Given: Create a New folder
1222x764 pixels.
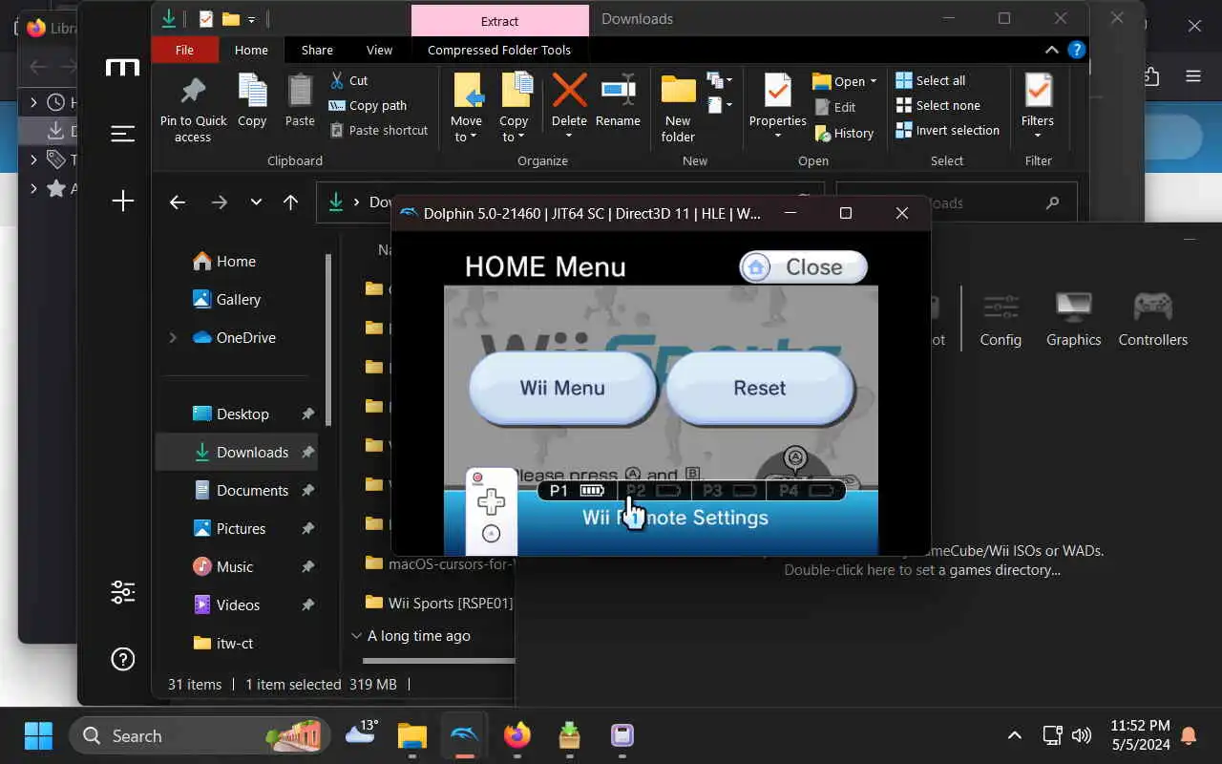Looking at the screenshot, I should click(678, 109).
